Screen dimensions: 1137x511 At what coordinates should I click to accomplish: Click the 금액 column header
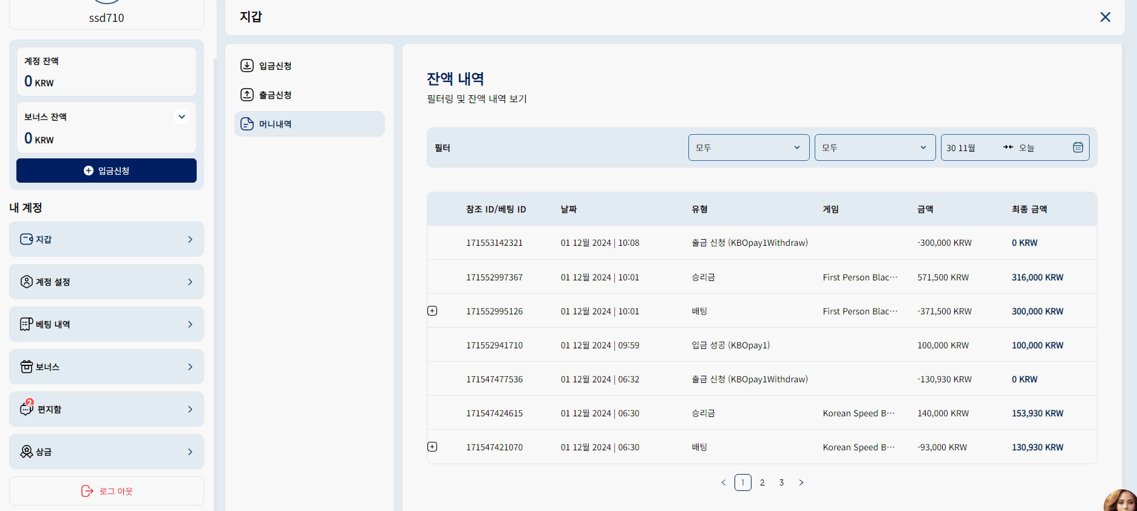tap(925, 209)
